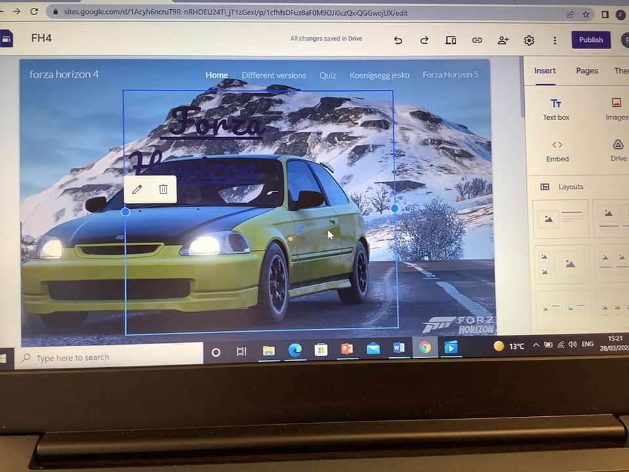This screenshot has height=472, width=629.
Task: Open the Quiz page link
Action: coord(328,75)
